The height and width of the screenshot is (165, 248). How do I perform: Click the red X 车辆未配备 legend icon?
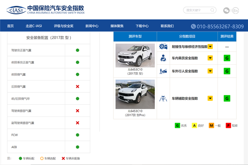[x=63, y=159]
